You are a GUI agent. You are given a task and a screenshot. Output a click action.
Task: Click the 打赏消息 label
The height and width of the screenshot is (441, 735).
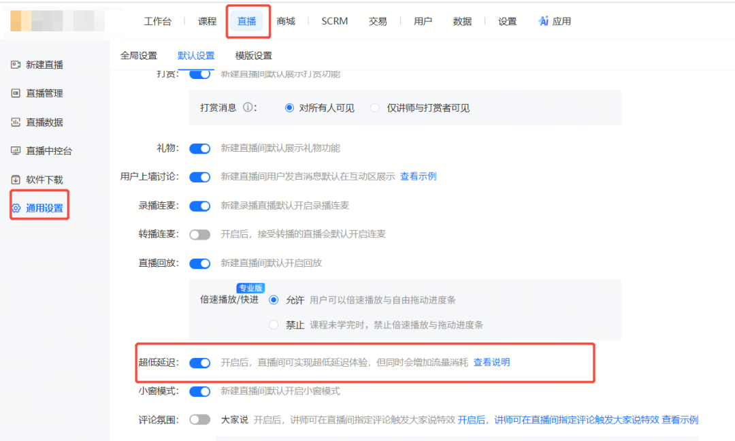point(218,108)
